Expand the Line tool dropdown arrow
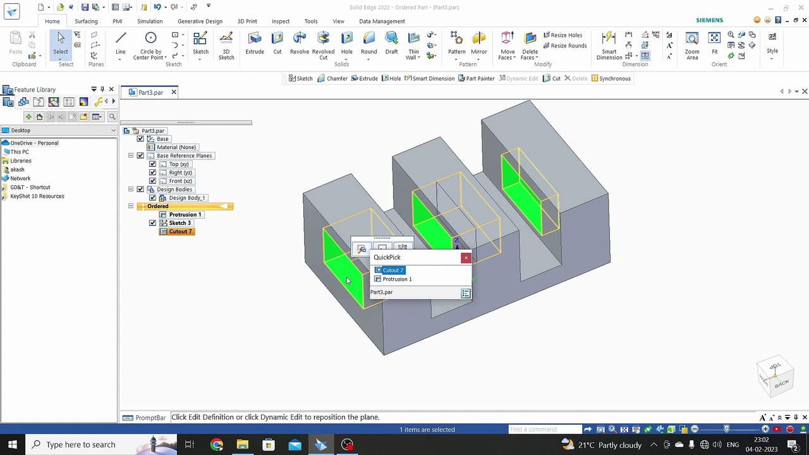 (120, 60)
